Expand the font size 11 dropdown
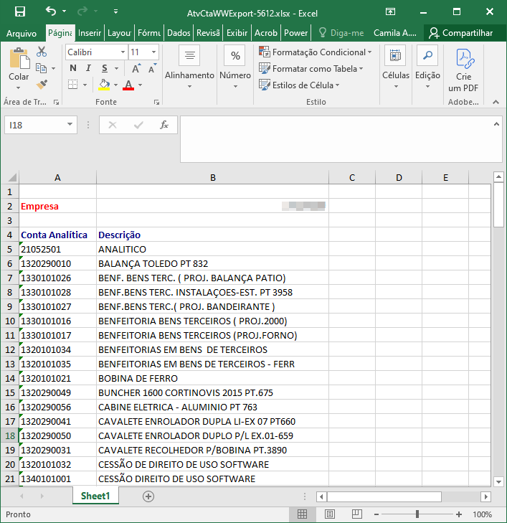This screenshot has height=523, width=507. pyautogui.click(x=153, y=52)
